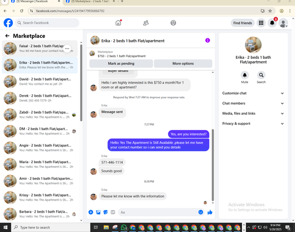
Task: Click the Search magnifier in chat panel
Action: click(x=261, y=75)
